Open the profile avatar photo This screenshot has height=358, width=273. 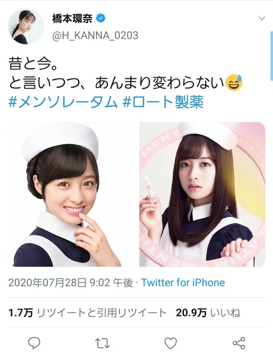(26, 26)
